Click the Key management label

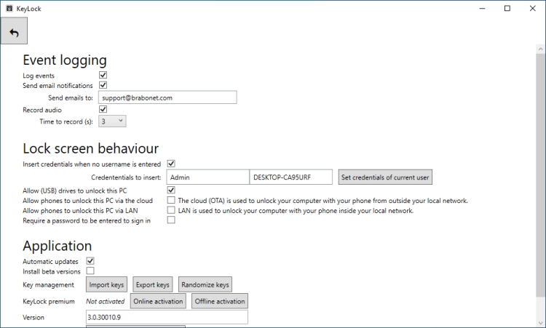pos(48,285)
